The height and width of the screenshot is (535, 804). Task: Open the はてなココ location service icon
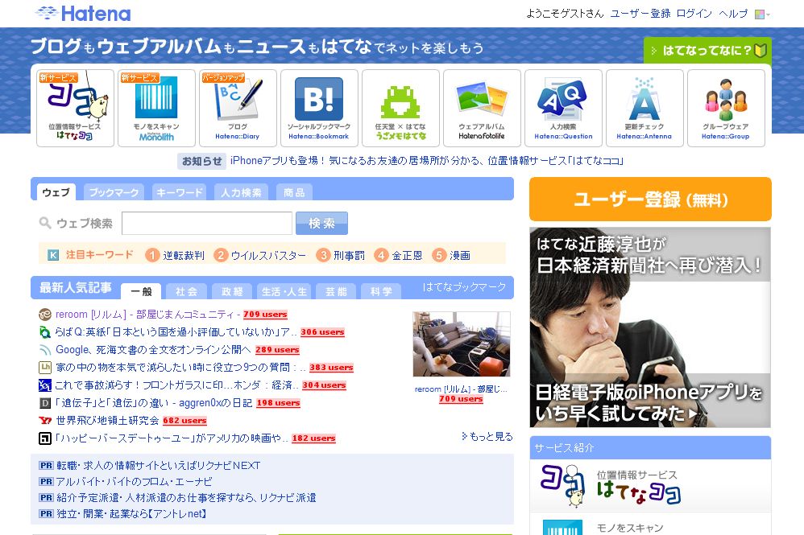coord(76,108)
